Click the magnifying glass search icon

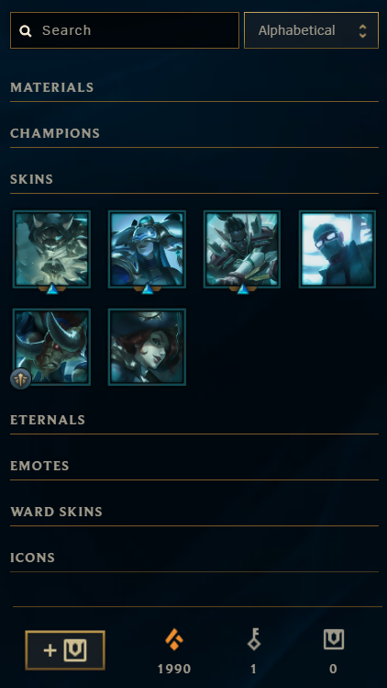coord(26,30)
